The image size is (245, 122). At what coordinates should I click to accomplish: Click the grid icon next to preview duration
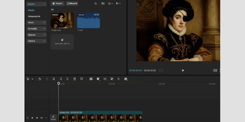coord(161,70)
